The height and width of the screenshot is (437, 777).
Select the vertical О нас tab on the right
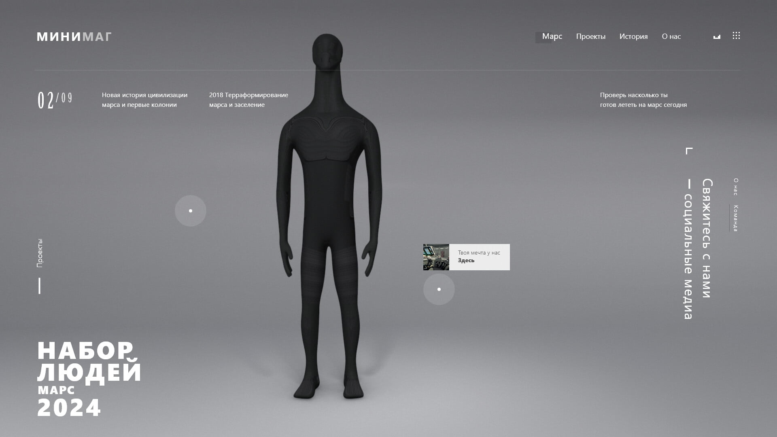(735, 187)
